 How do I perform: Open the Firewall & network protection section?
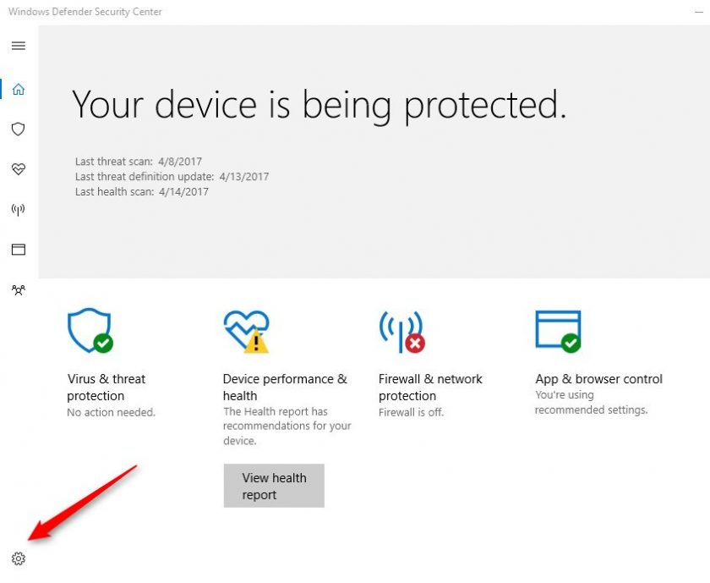(430, 387)
